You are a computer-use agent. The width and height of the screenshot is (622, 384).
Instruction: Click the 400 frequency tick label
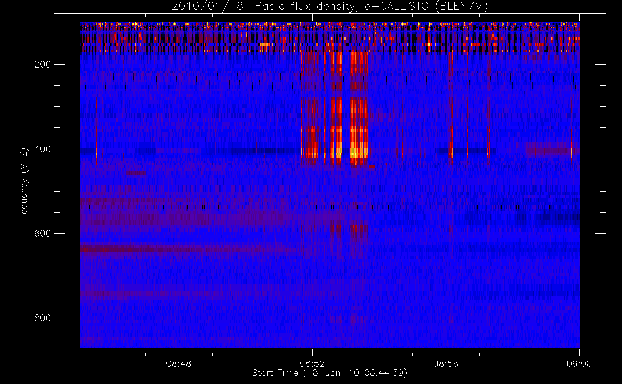42,149
